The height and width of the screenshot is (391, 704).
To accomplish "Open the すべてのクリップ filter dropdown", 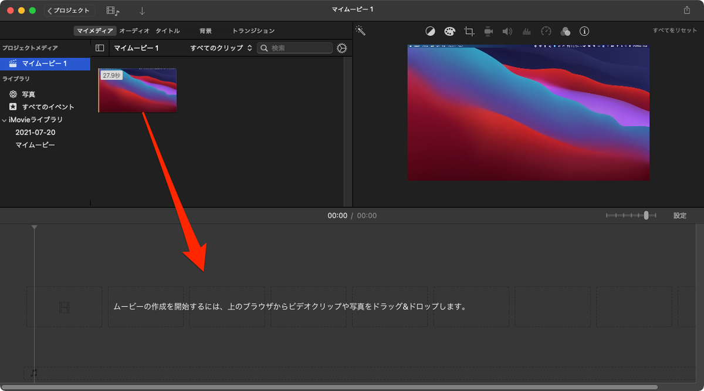I will click(221, 48).
